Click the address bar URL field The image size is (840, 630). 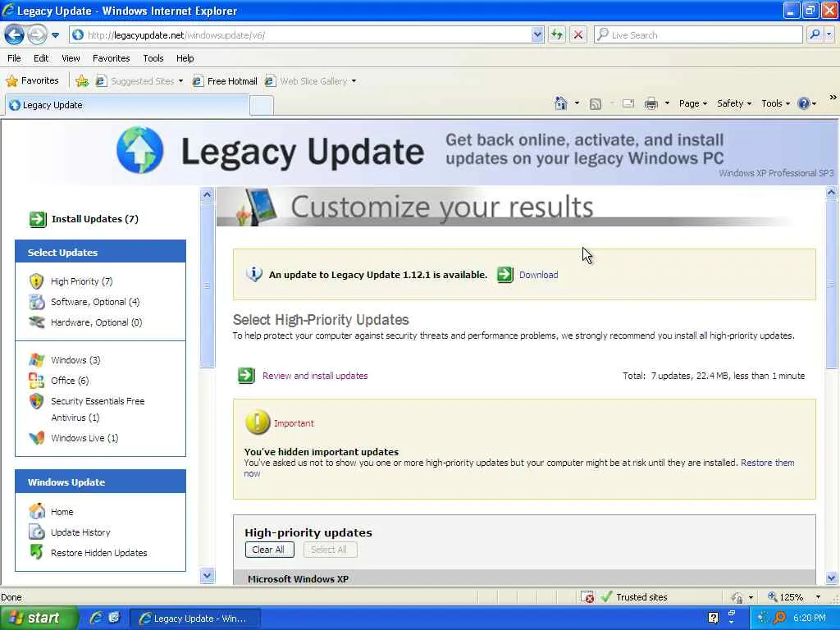tap(300, 35)
